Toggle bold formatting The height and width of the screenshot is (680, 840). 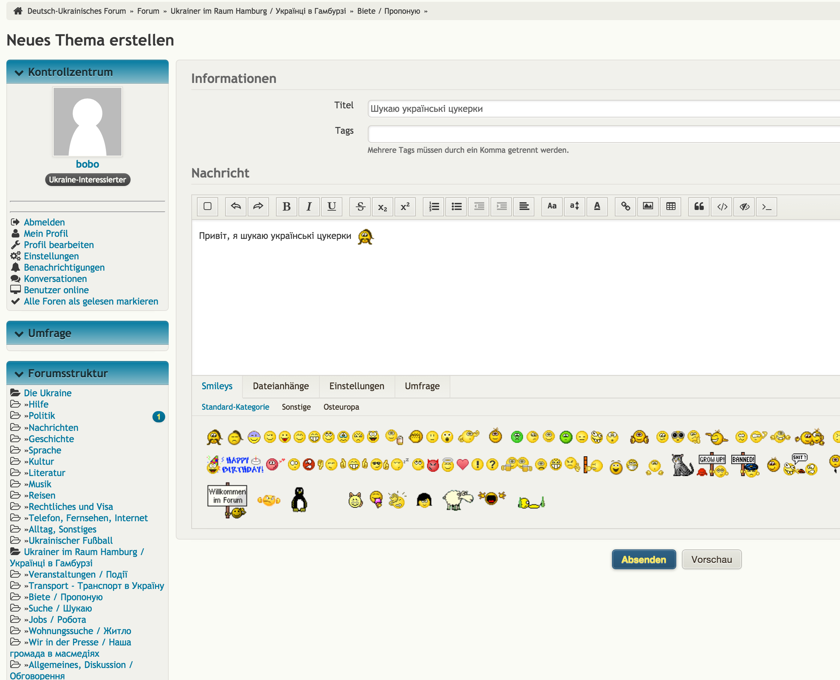pos(286,206)
